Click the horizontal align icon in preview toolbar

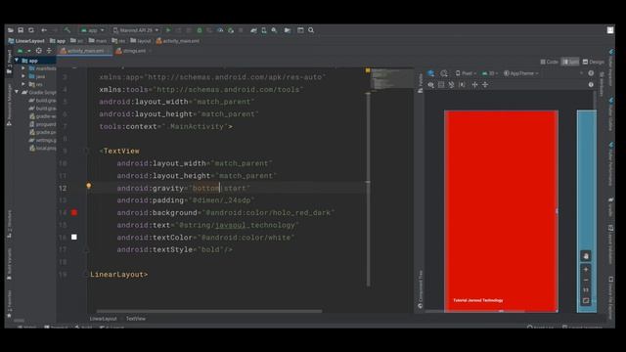[x=474, y=85]
